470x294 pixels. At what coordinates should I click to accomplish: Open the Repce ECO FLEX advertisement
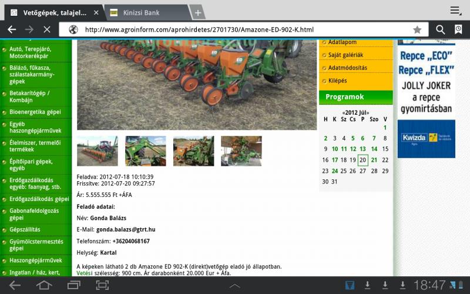[427, 81]
